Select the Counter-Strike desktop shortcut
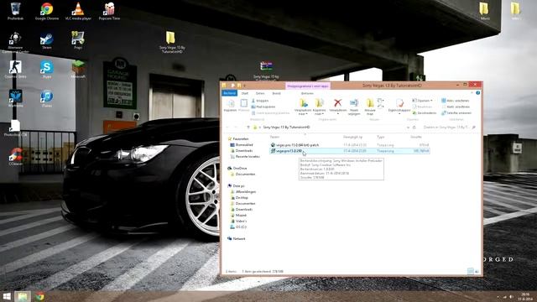Viewport: 537px width, 302px height. (x=15, y=70)
